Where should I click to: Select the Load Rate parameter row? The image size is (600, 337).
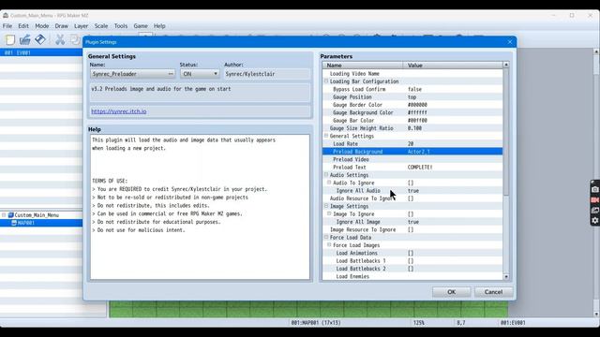point(412,143)
